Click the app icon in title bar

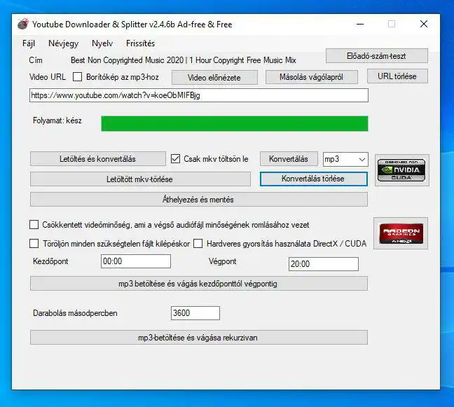(23, 24)
